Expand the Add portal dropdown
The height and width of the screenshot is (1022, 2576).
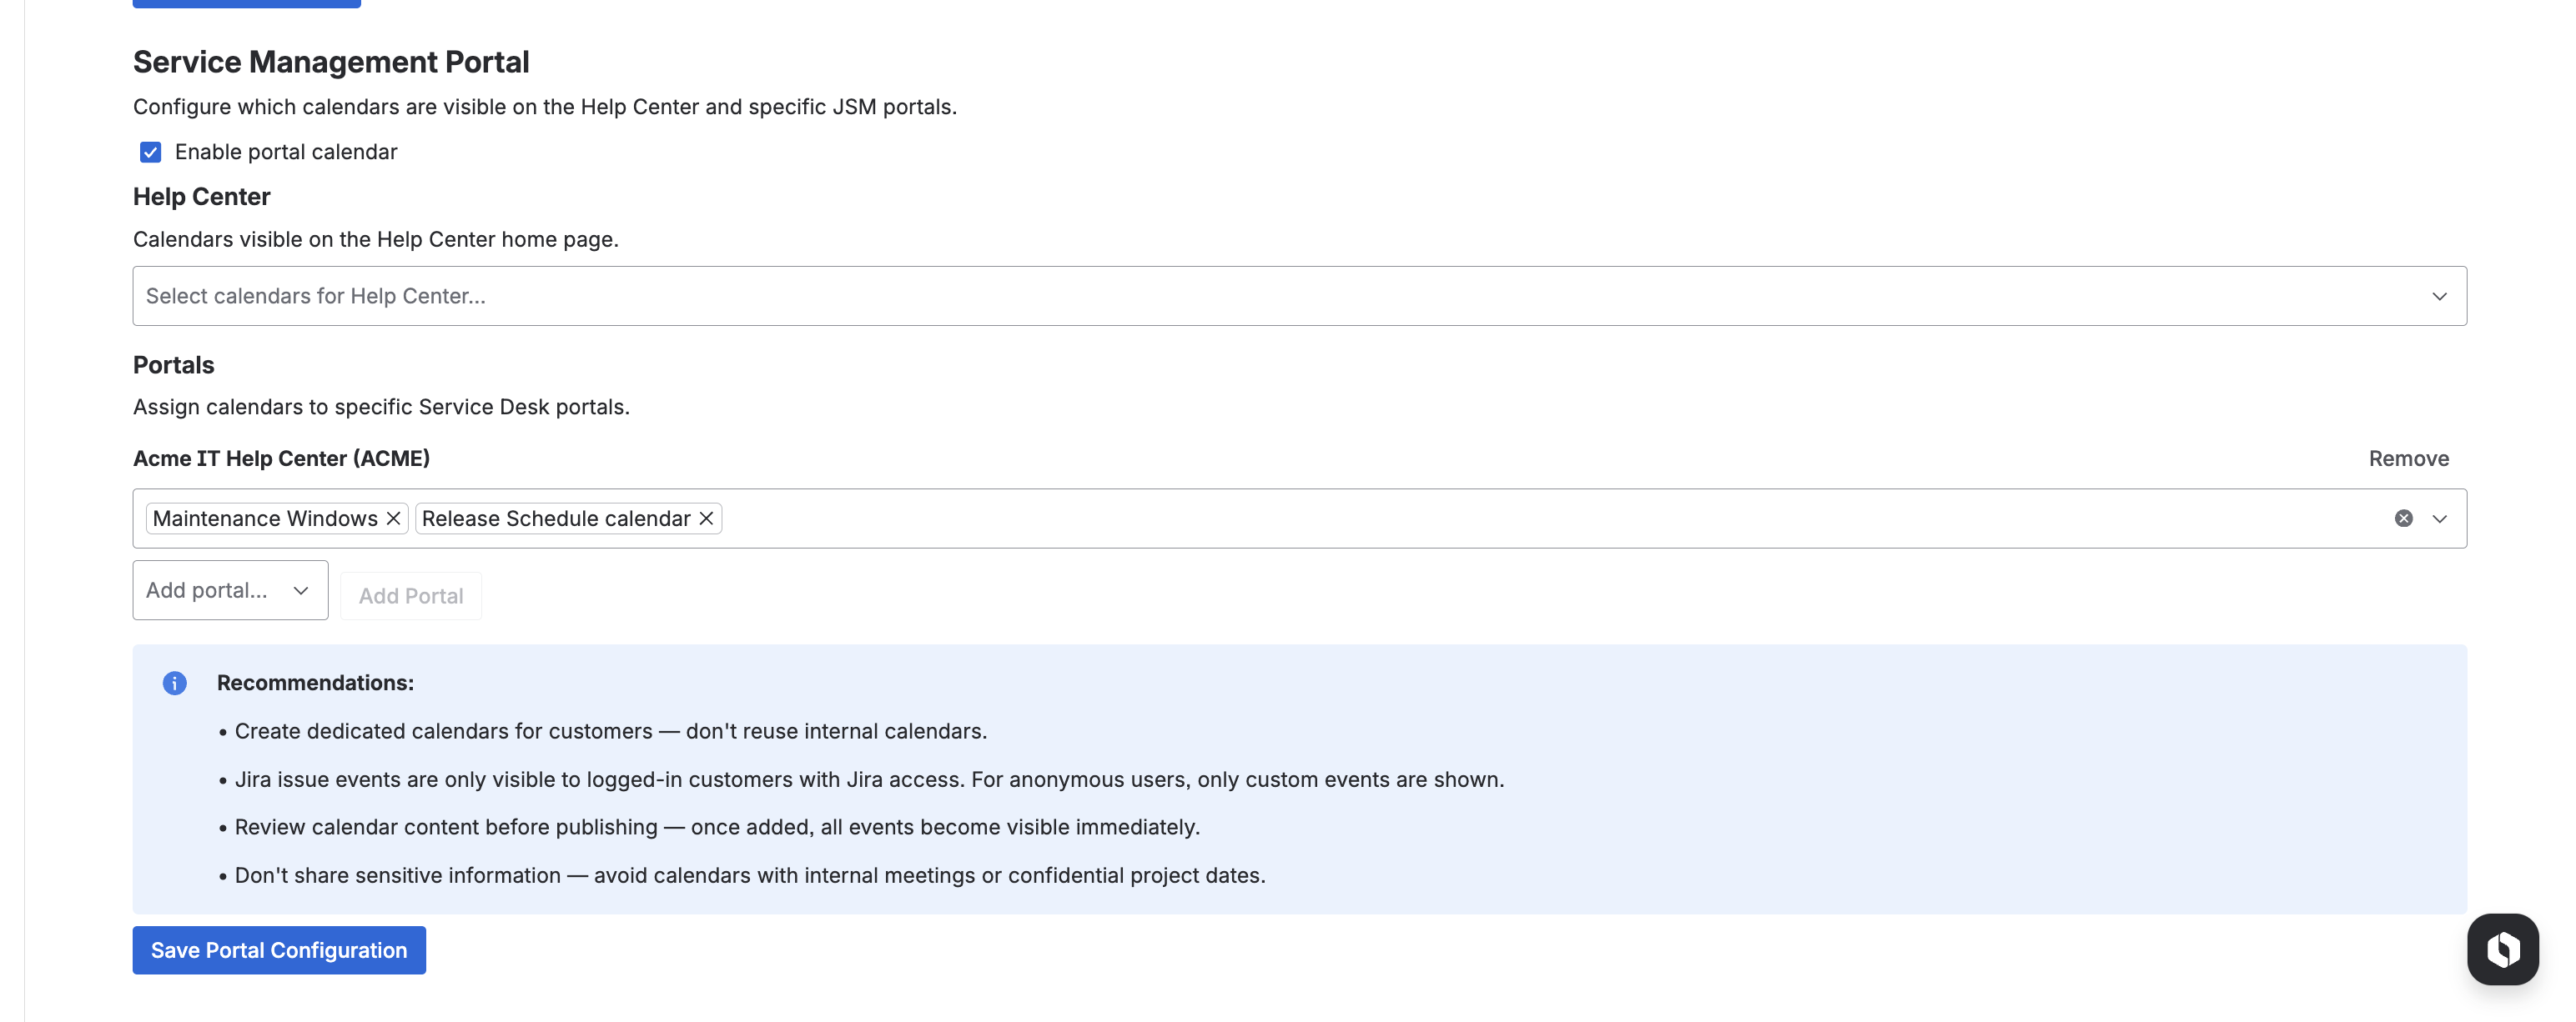coord(229,590)
